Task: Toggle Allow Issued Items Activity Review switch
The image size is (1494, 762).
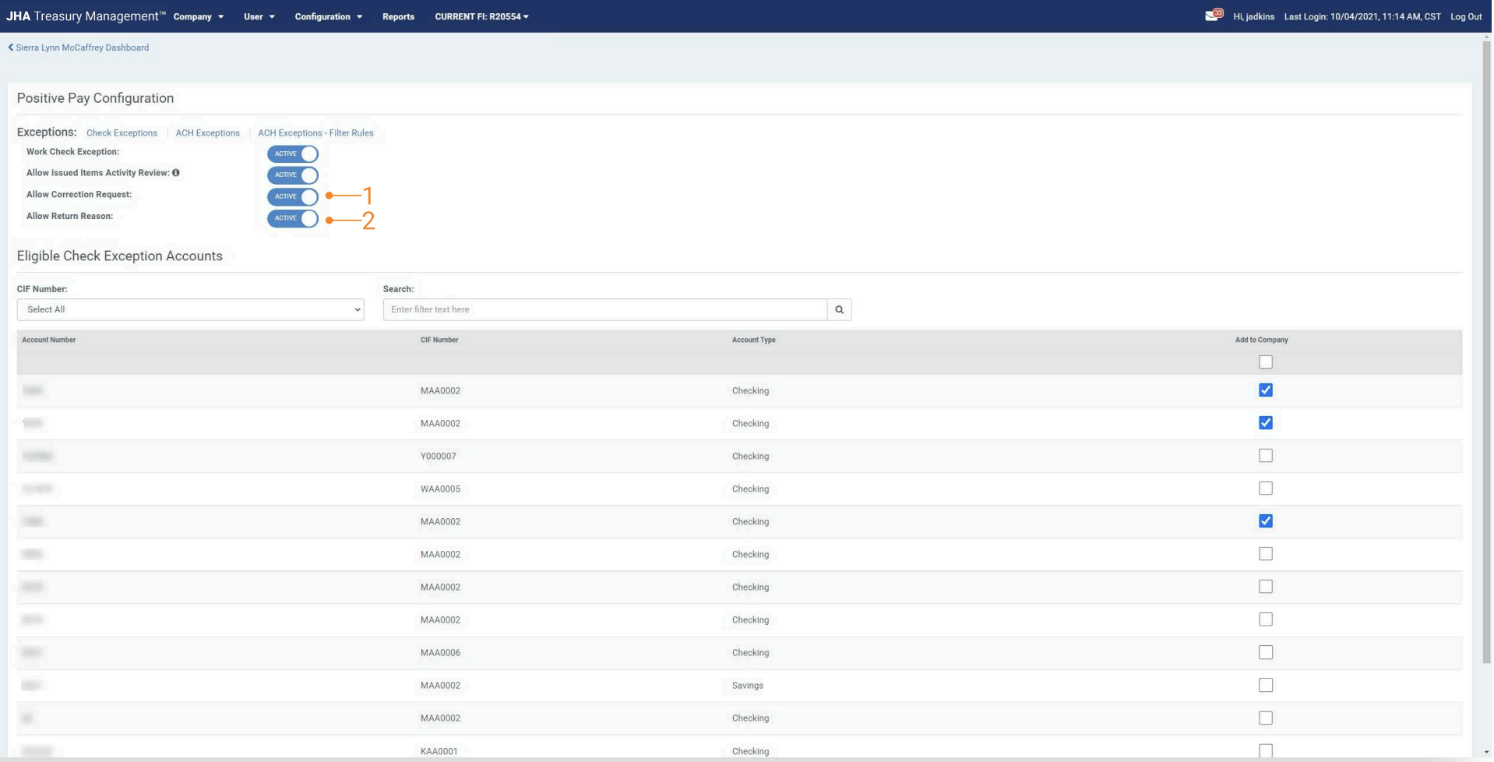Action: tap(293, 175)
